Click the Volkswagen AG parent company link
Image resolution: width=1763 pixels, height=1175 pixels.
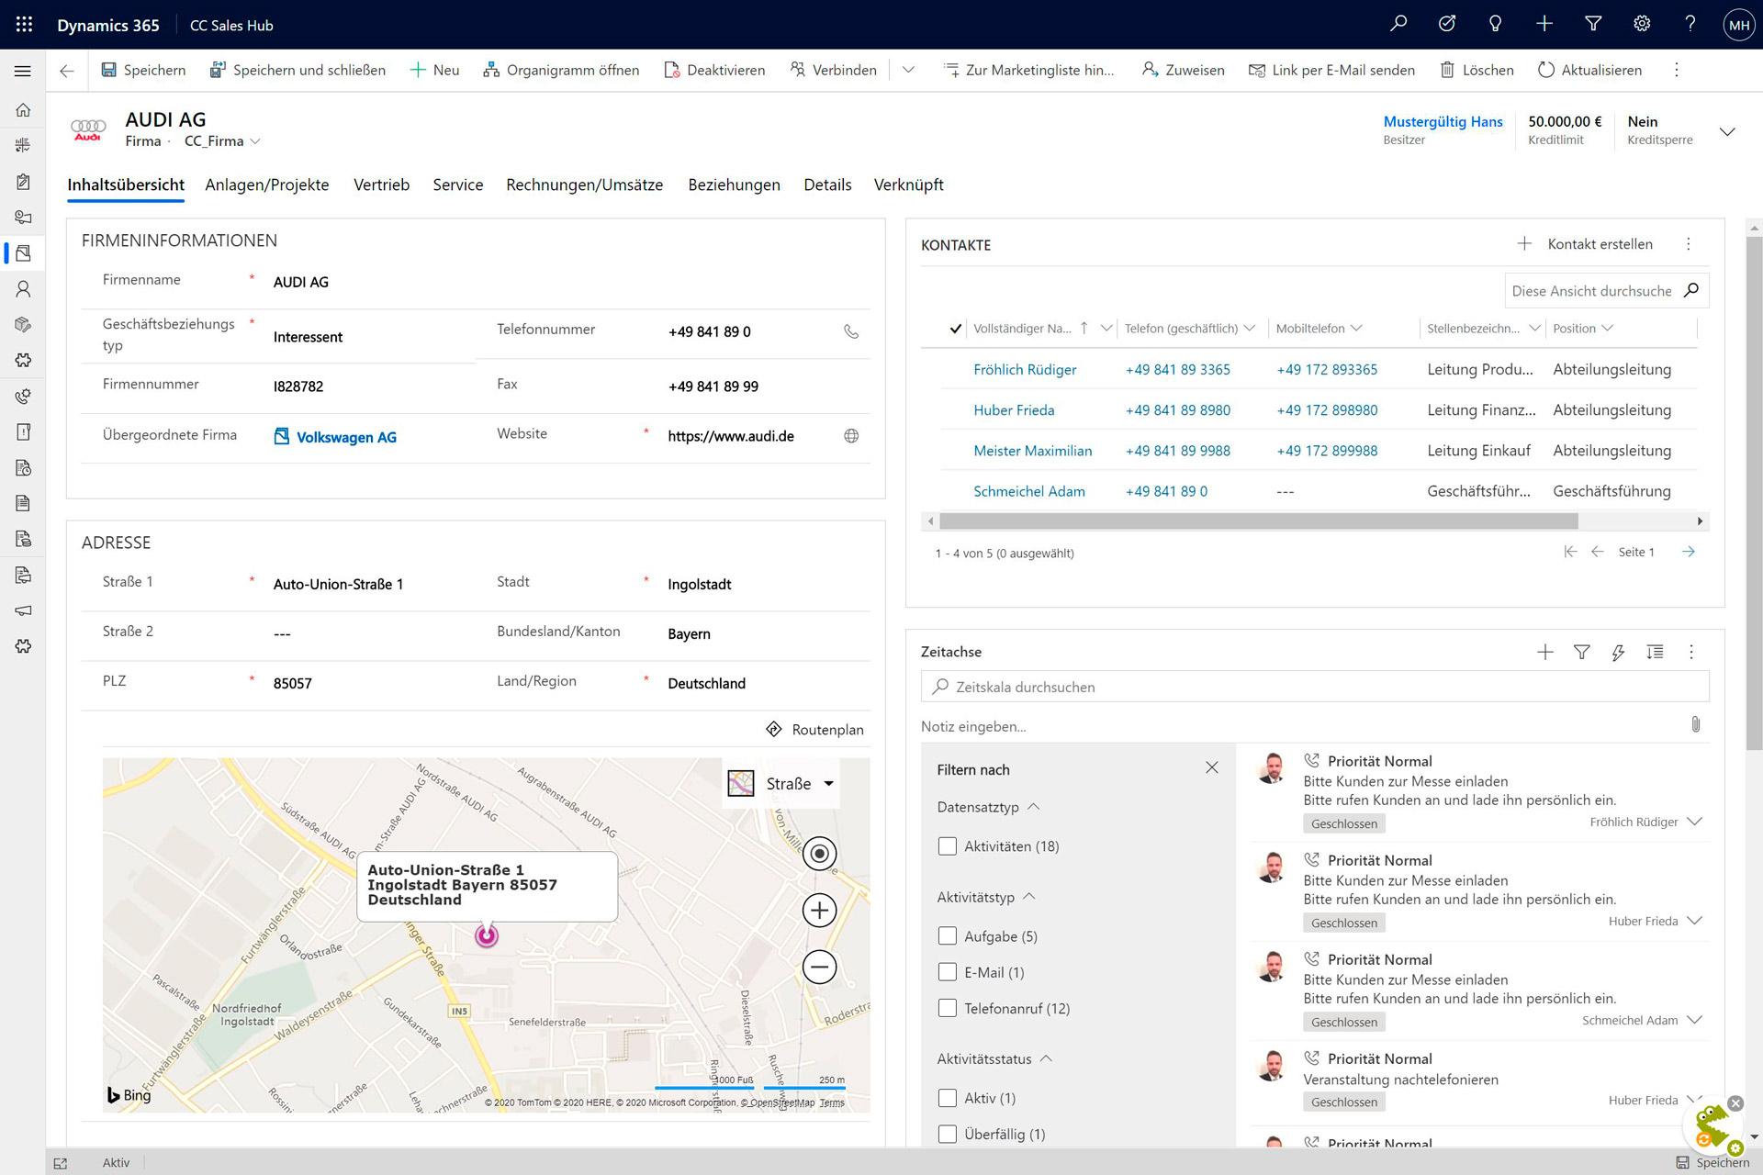point(345,435)
